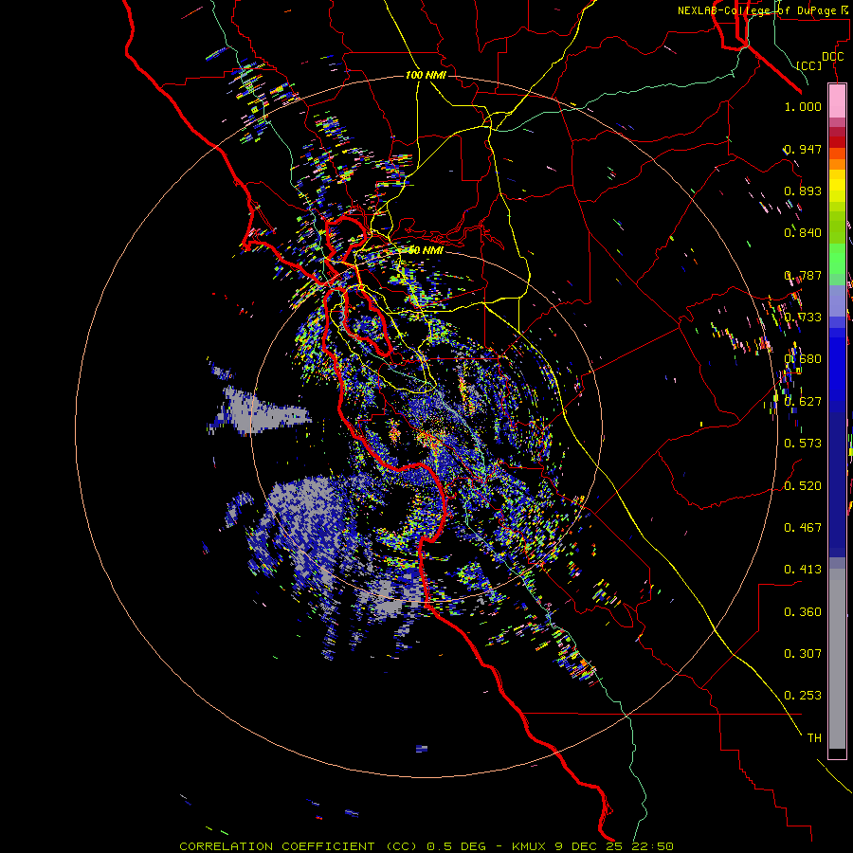Select the 0.413 scale value
The width and height of the screenshot is (853, 853).
point(803,570)
